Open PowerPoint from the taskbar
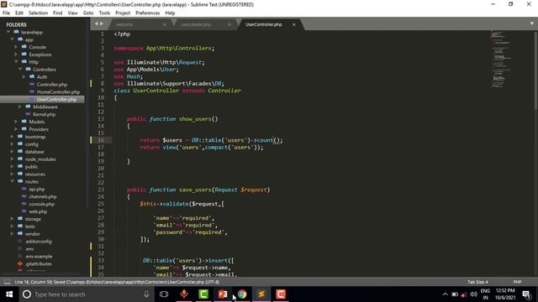Viewport: 538px width, 302px height. tap(223, 294)
